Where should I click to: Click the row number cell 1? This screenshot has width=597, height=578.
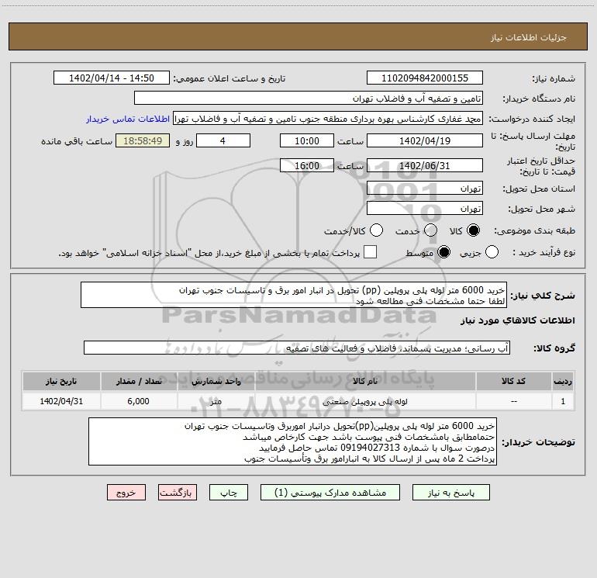(563, 401)
